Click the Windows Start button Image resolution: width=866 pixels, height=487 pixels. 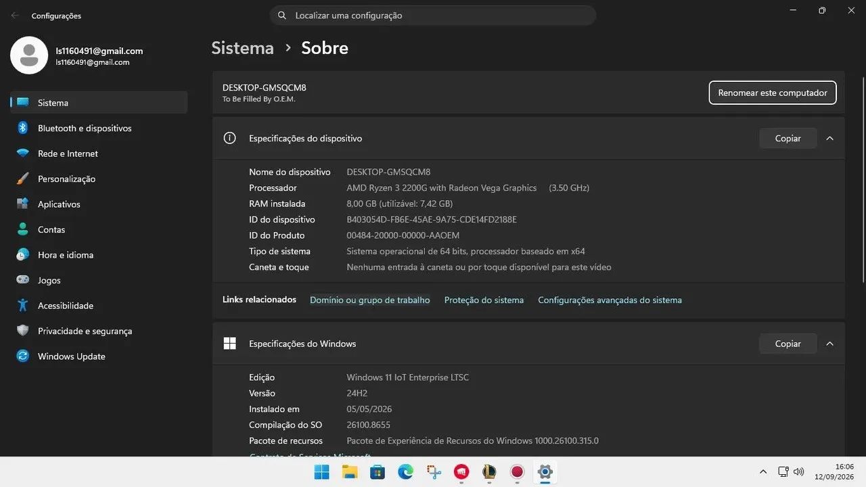tap(322, 472)
